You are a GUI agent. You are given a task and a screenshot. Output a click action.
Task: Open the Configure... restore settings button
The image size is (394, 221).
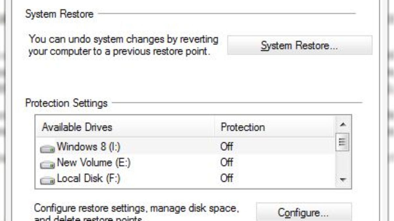click(x=303, y=212)
